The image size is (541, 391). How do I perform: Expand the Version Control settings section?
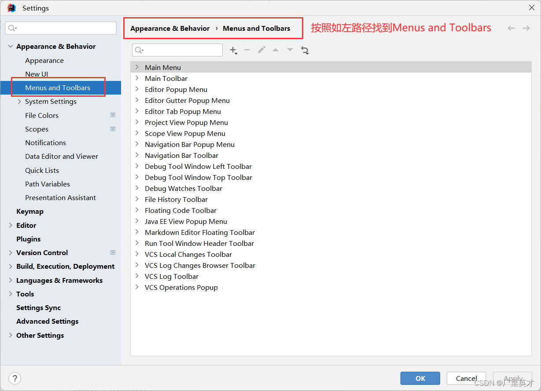coord(10,252)
